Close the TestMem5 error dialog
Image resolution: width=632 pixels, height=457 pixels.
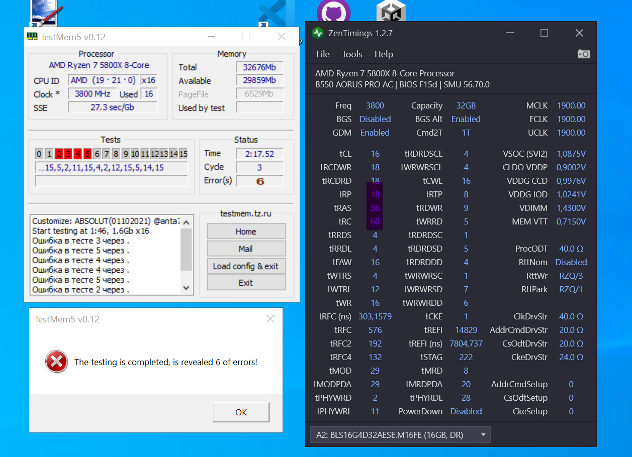[x=270, y=319]
